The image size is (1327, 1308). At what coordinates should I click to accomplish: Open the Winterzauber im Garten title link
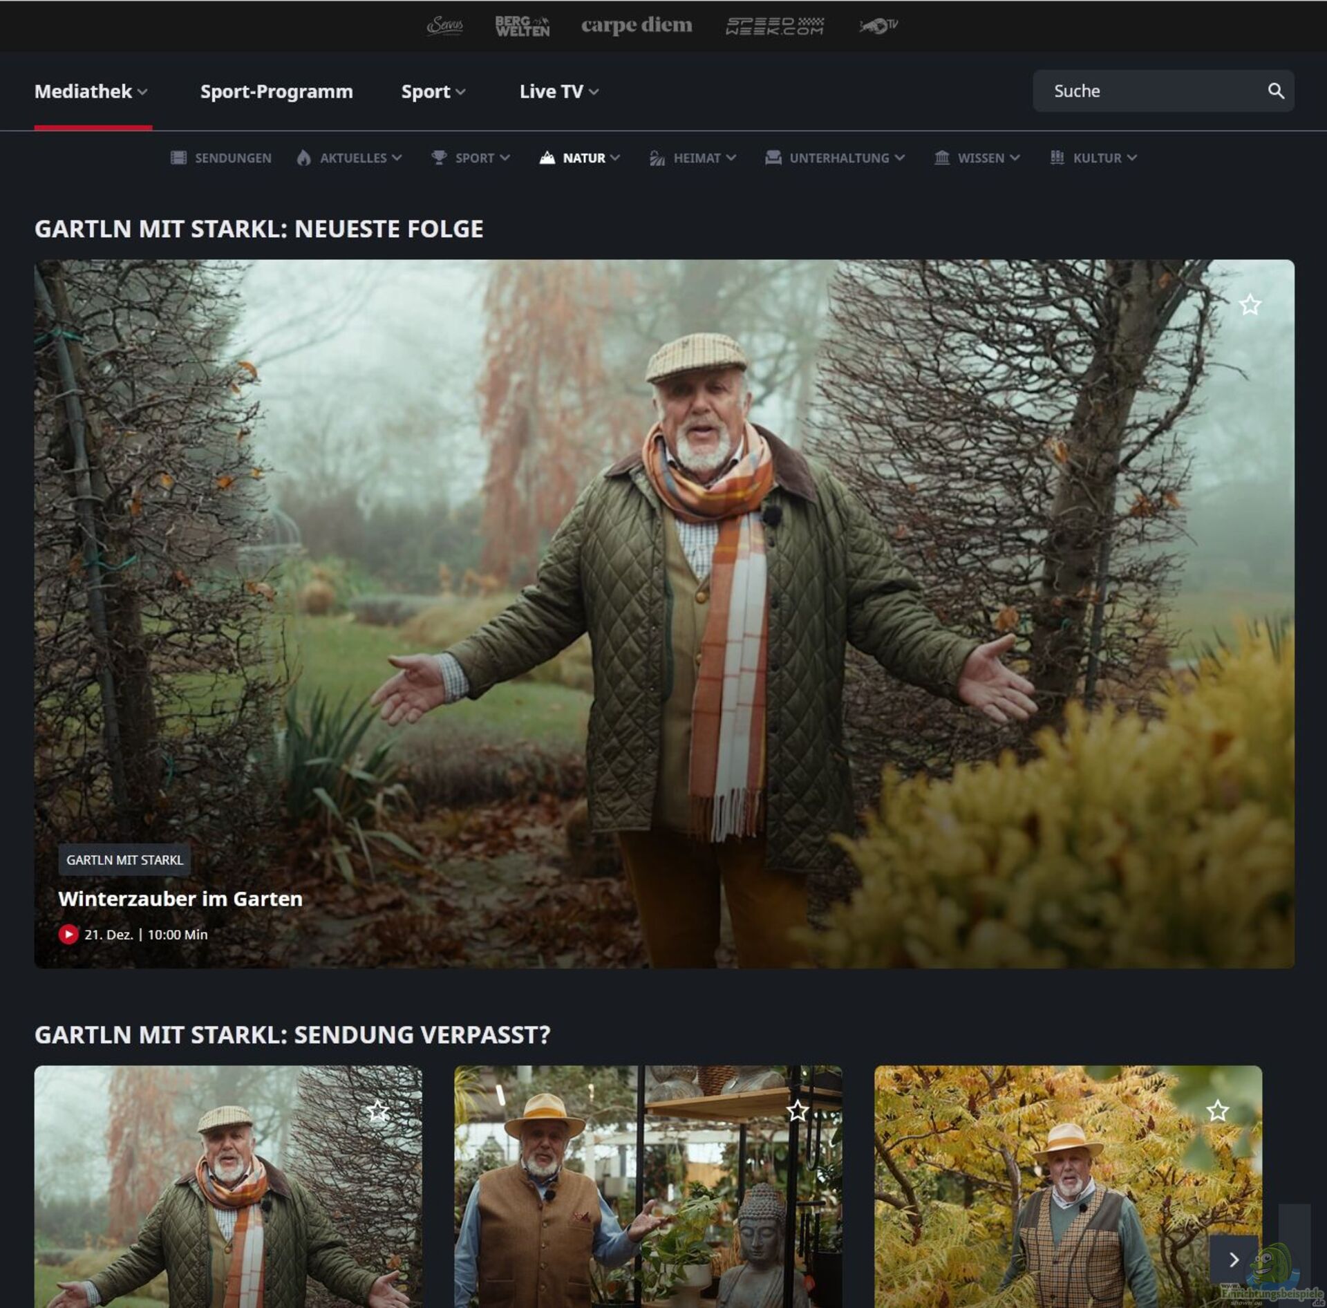click(x=180, y=899)
